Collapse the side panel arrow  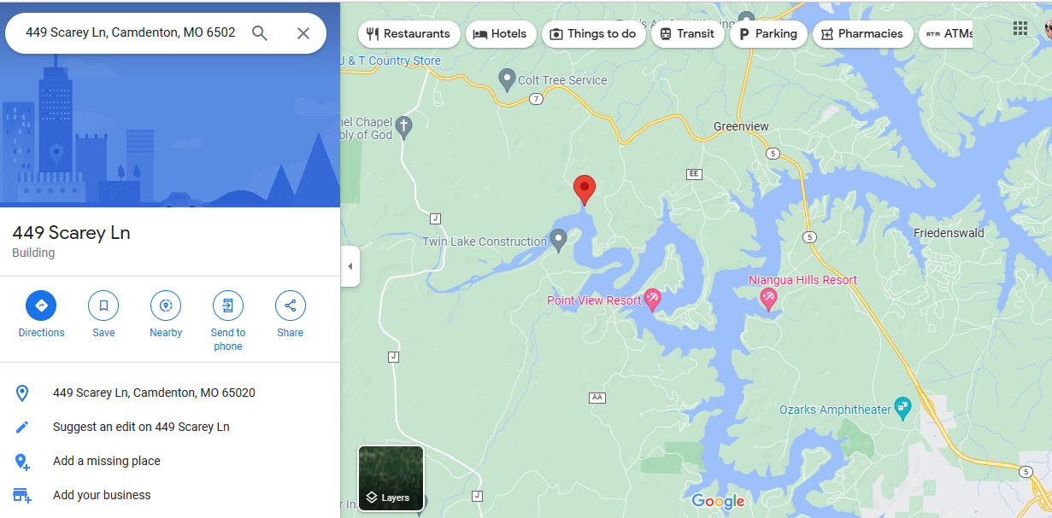click(x=350, y=266)
